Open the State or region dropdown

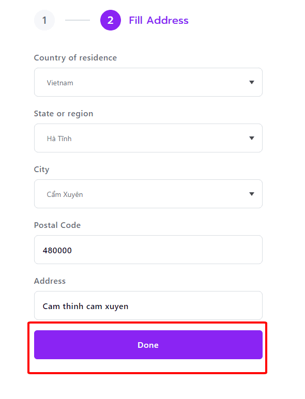coord(148,138)
